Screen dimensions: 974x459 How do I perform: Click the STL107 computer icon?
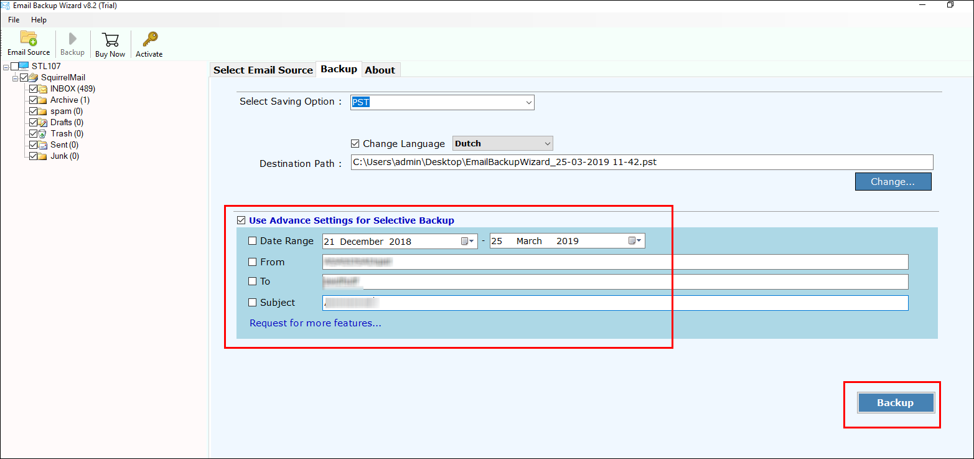tap(24, 66)
